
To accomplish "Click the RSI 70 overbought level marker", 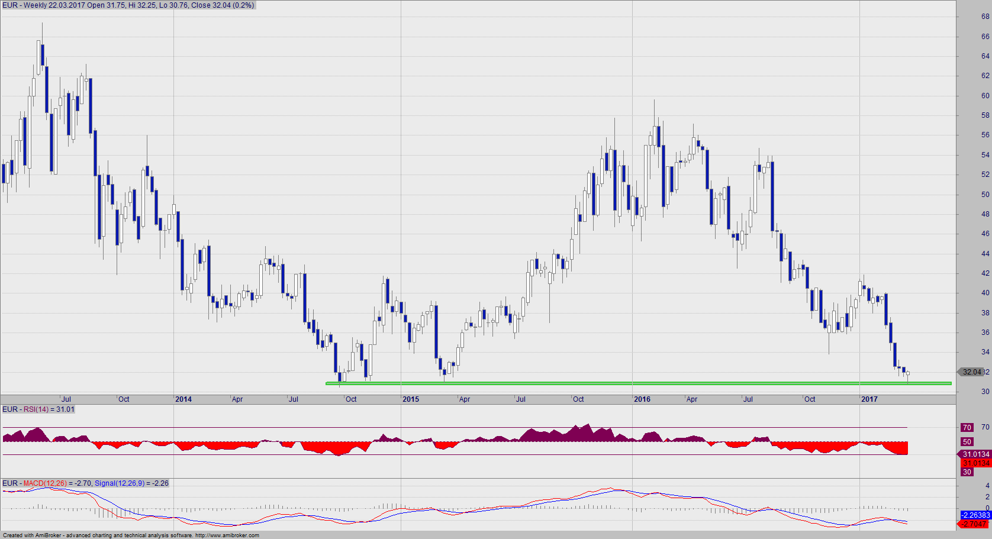I will 967,427.
